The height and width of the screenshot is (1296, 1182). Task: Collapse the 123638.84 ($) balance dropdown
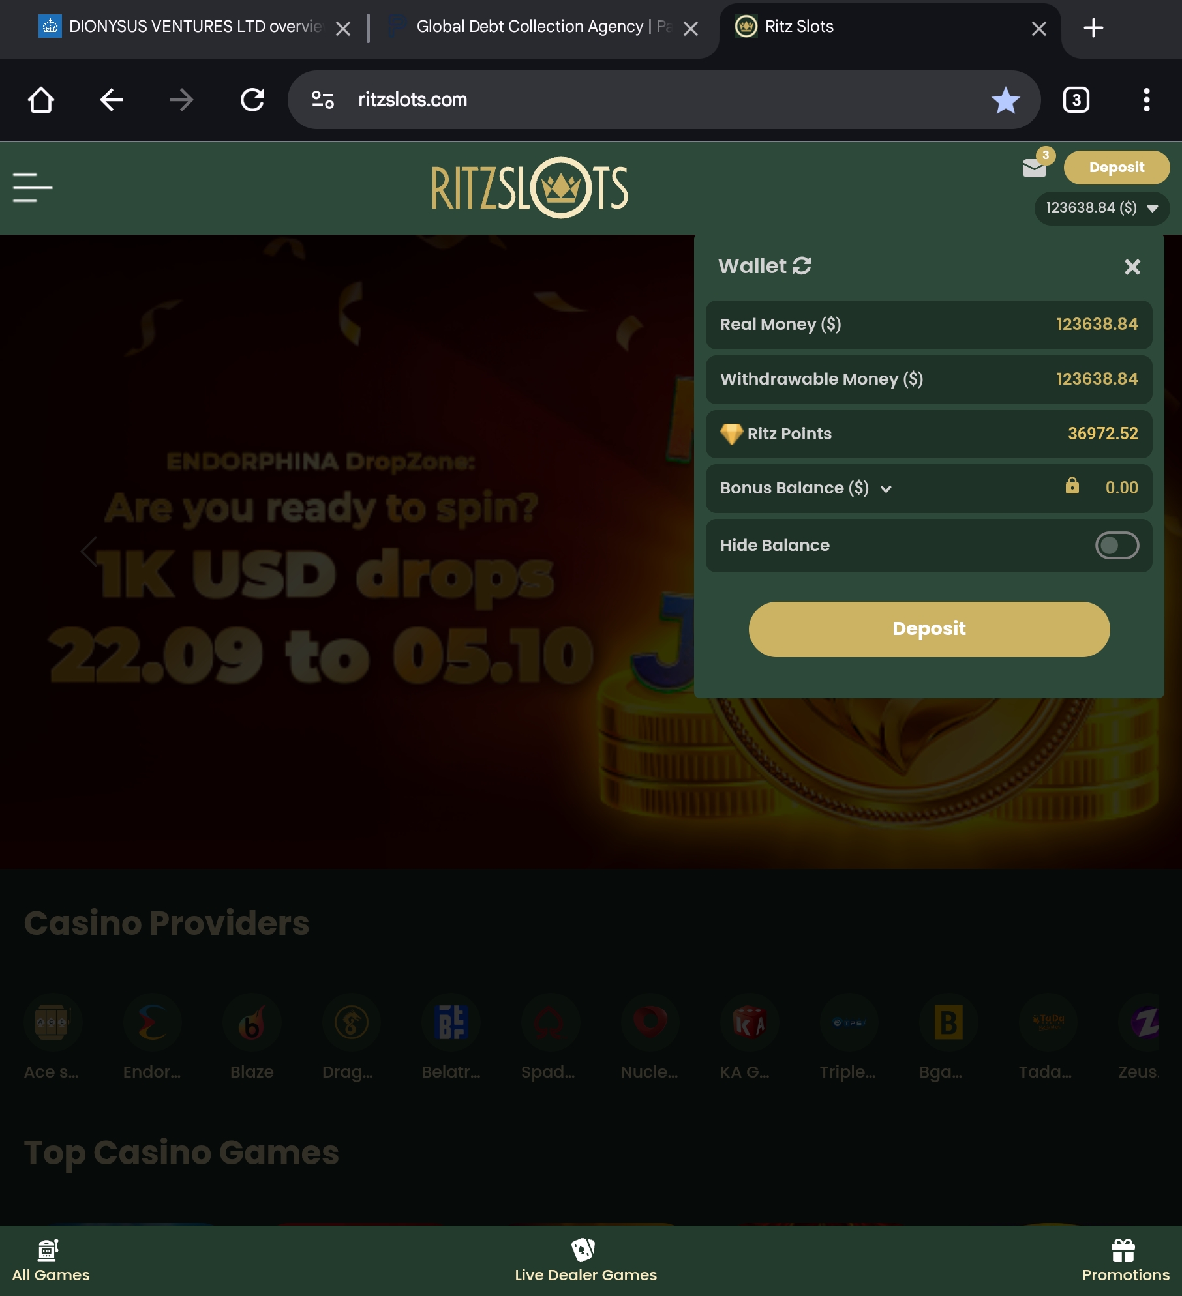pyautogui.click(x=1101, y=208)
